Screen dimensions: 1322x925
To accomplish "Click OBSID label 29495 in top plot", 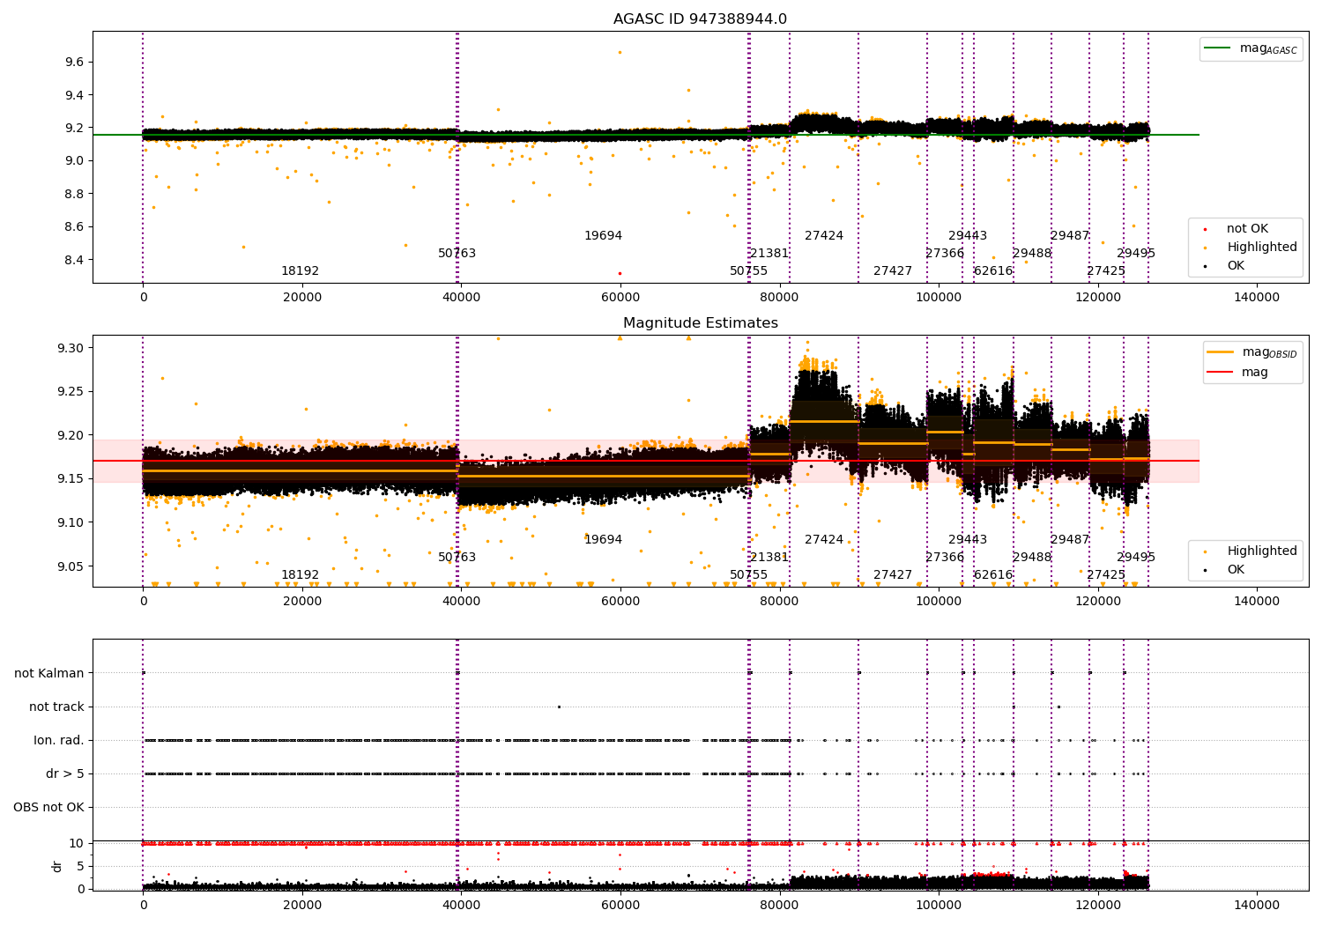I will click(x=1136, y=254).
